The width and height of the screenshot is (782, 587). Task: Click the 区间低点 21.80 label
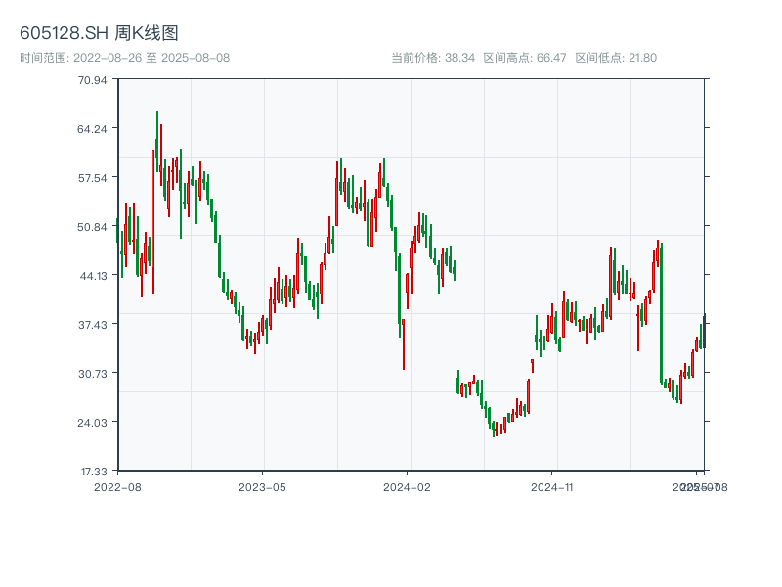point(616,58)
